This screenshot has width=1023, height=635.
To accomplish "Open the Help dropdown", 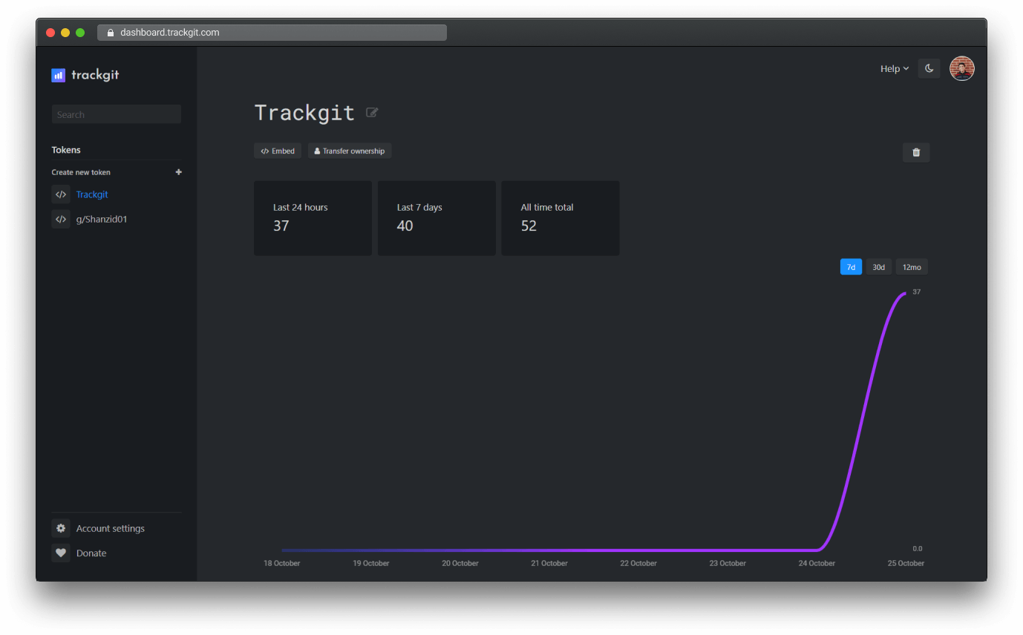I will 895,68.
